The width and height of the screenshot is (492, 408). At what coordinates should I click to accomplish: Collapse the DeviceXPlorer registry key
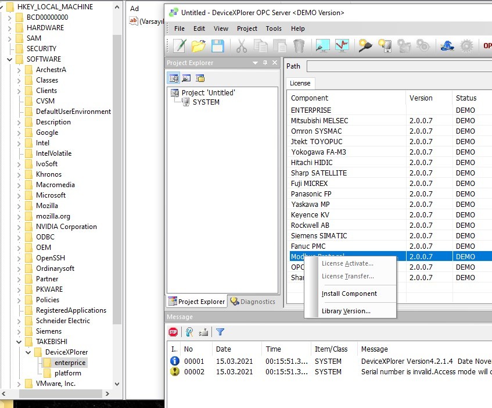(x=28, y=352)
